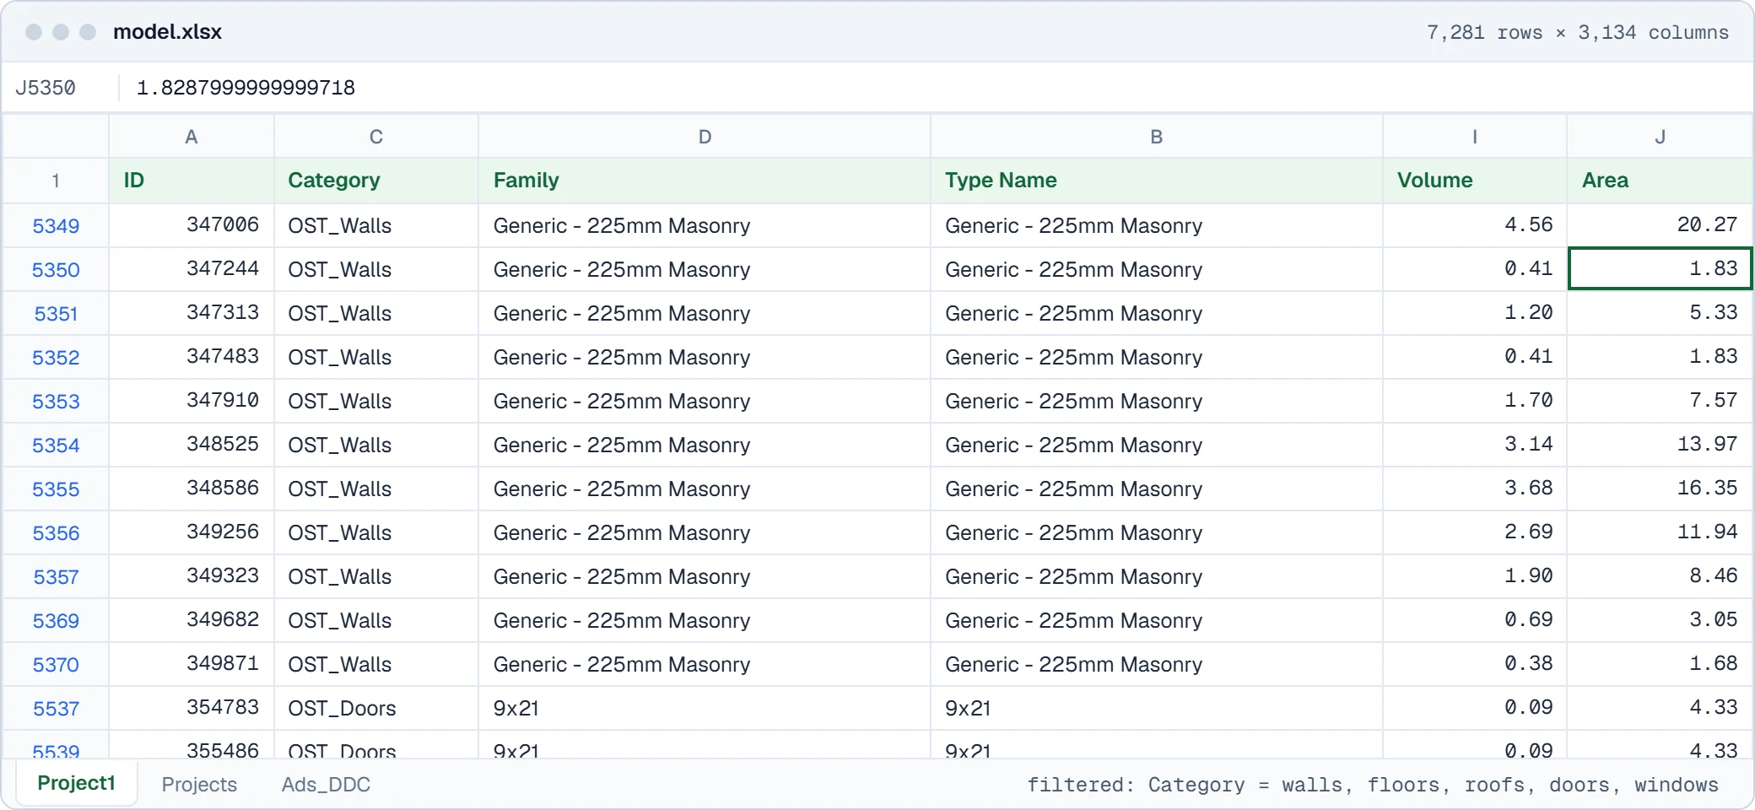The image size is (1755, 810).
Task: Click OST_Walls category in row 5353
Action: pos(376,401)
